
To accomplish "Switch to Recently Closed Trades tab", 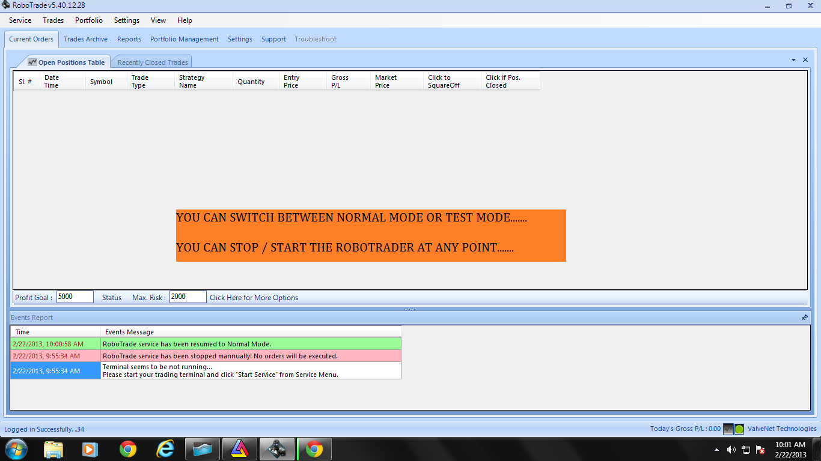I will 151,61.
